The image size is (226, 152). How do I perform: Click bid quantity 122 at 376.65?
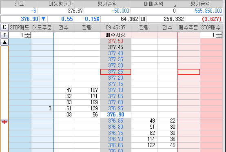click(x=144, y=145)
